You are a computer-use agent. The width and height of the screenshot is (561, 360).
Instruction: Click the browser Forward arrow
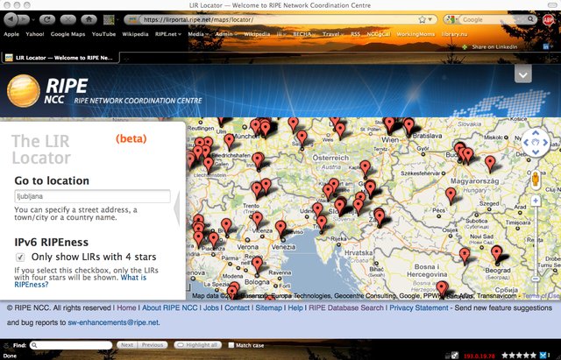point(24,19)
